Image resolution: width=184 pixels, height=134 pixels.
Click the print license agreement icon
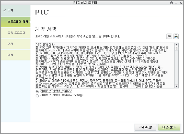pyautogui.click(x=176, y=36)
